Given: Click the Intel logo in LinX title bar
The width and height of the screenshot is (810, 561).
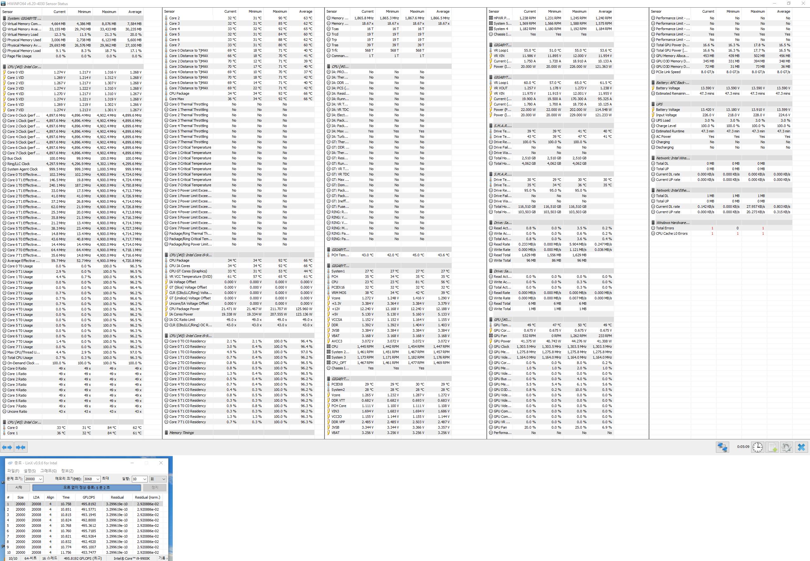Looking at the screenshot, I should point(10,463).
